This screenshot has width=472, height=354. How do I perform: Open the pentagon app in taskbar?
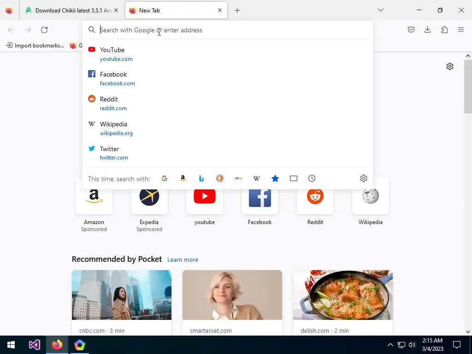click(x=79, y=345)
